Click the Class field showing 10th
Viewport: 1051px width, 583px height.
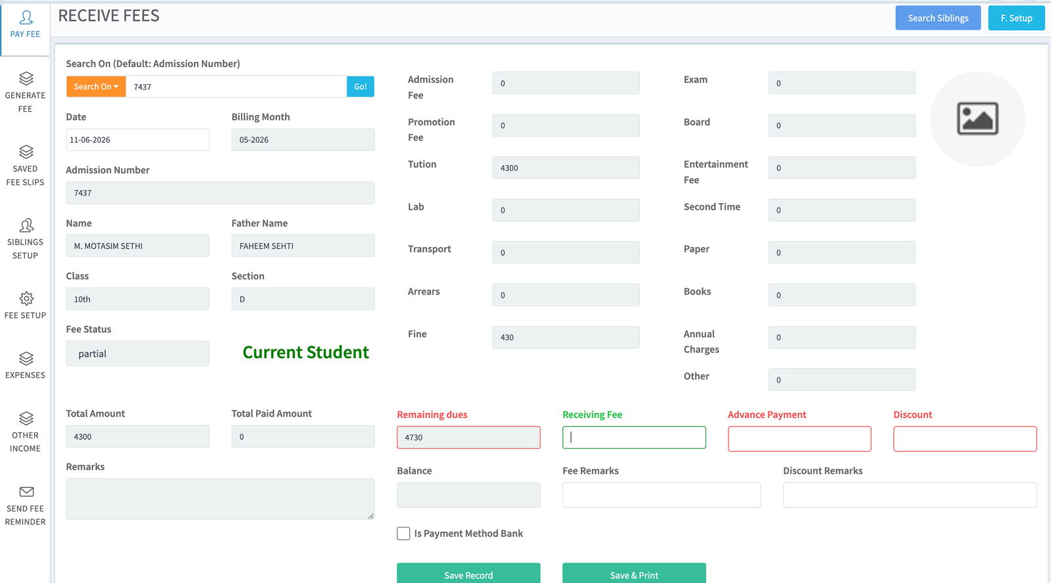click(x=138, y=299)
